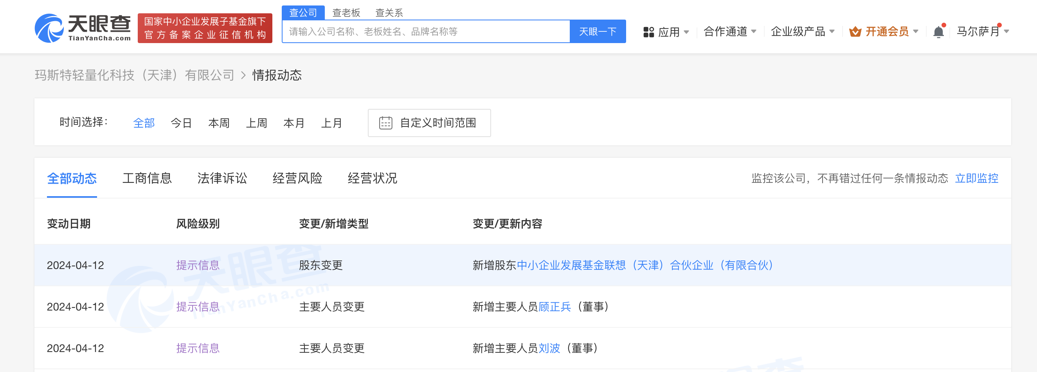Select the 今日 time filter
The height and width of the screenshot is (372, 1037).
pyautogui.click(x=181, y=123)
